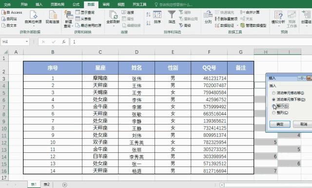Import data from Access (自 Access)
This screenshot has width=312, height=188.
click(x=12, y=12)
